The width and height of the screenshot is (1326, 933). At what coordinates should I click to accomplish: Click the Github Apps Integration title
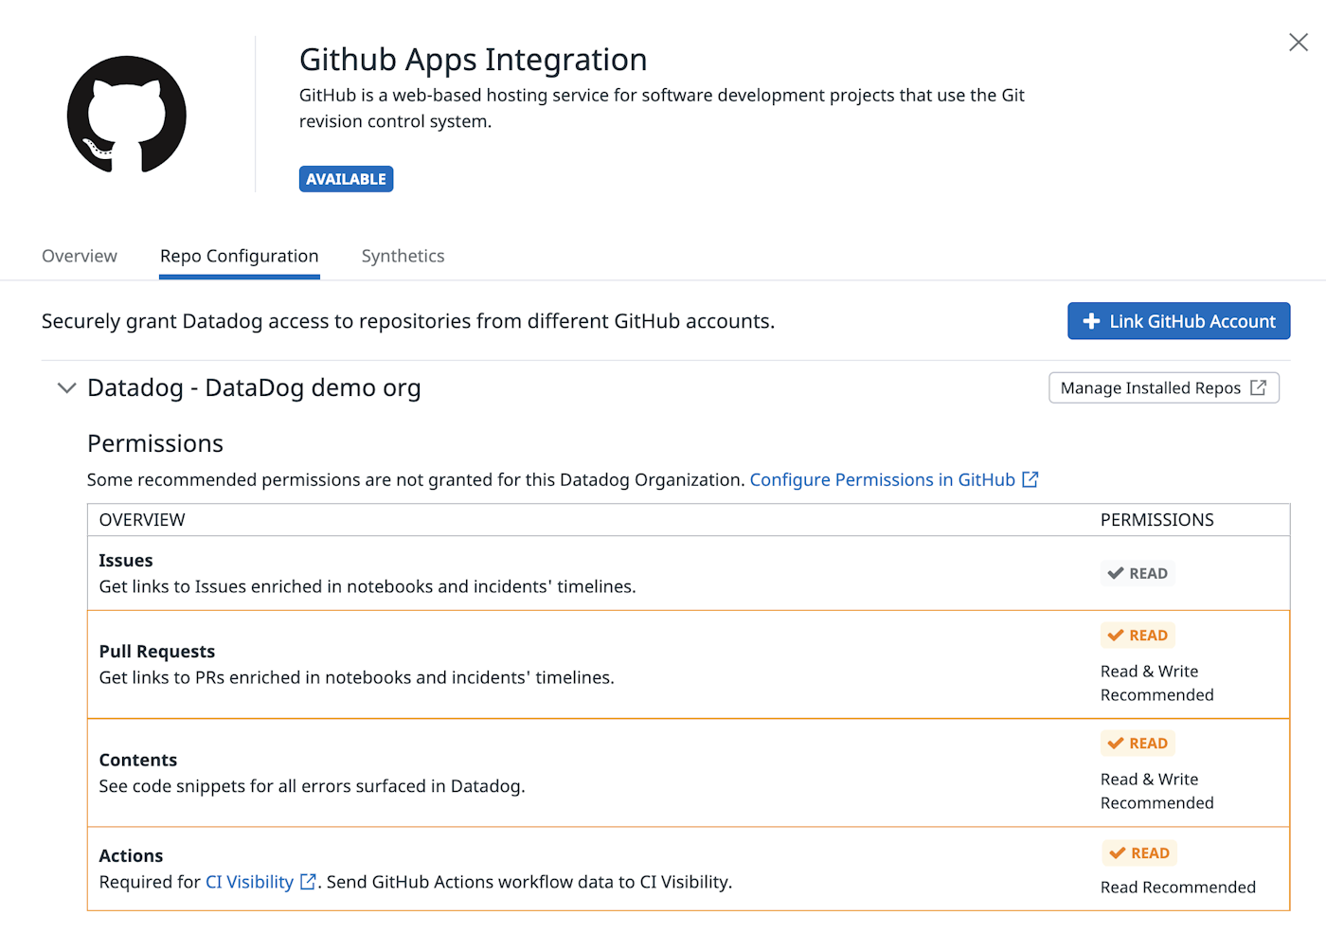tap(473, 60)
